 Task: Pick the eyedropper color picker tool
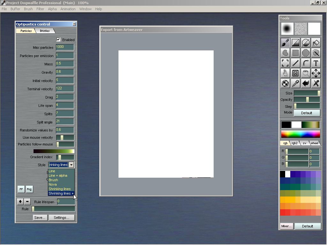click(x=295, y=83)
